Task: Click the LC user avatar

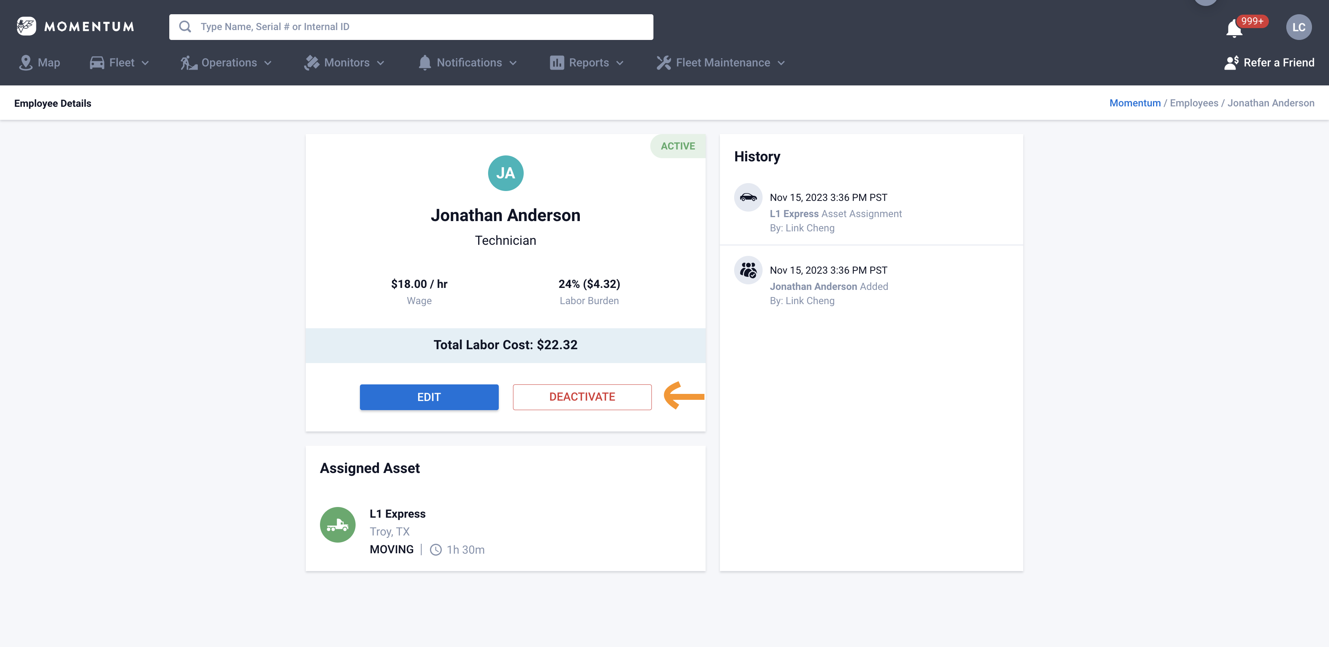Action: pyautogui.click(x=1298, y=27)
